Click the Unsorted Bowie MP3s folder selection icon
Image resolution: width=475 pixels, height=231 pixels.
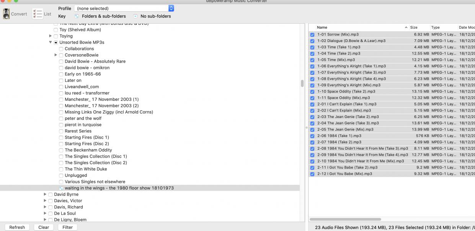click(x=56, y=42)
